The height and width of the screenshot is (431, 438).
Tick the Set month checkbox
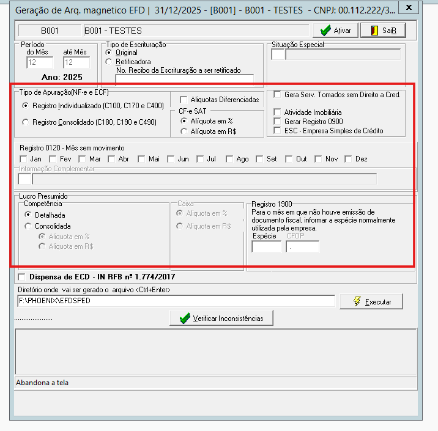coord(259,159)
